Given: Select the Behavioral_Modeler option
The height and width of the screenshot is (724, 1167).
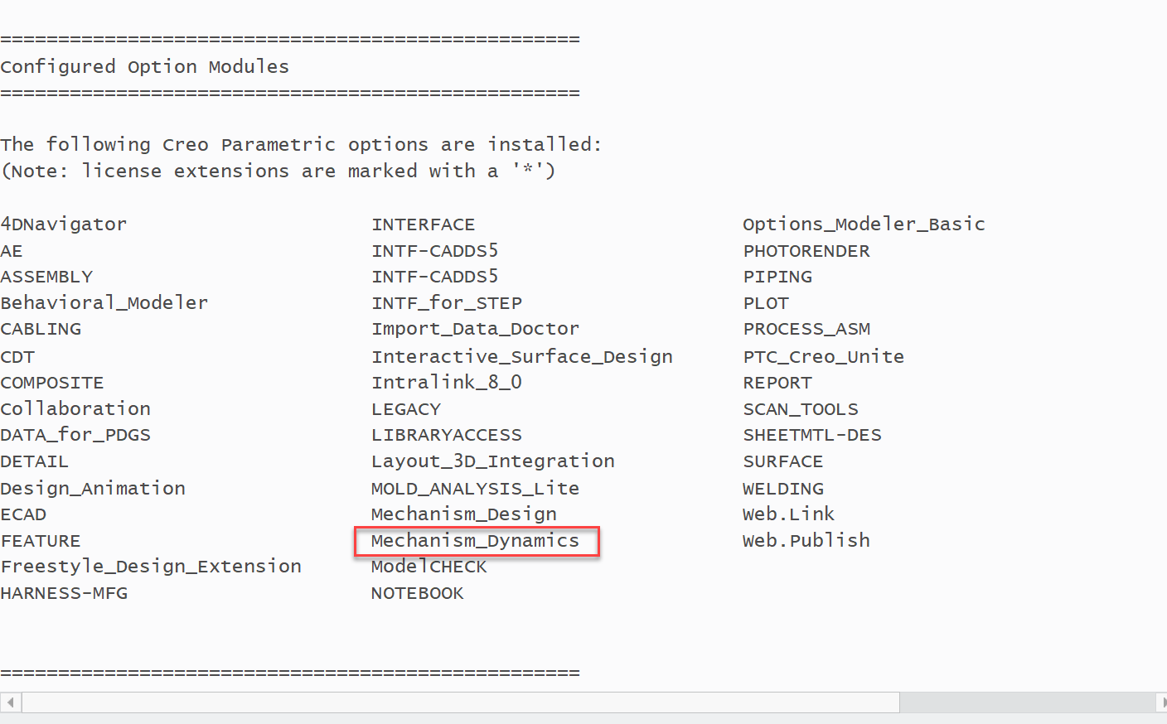Looking at the screenshot, I should [104, 302].
